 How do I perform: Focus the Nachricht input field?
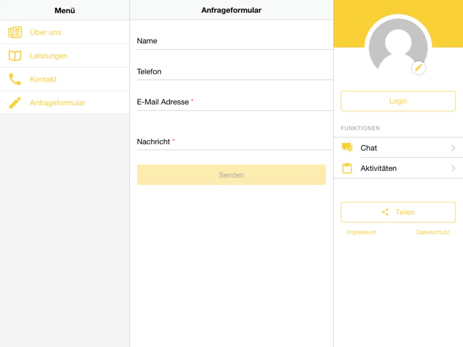tap(235, 142)
